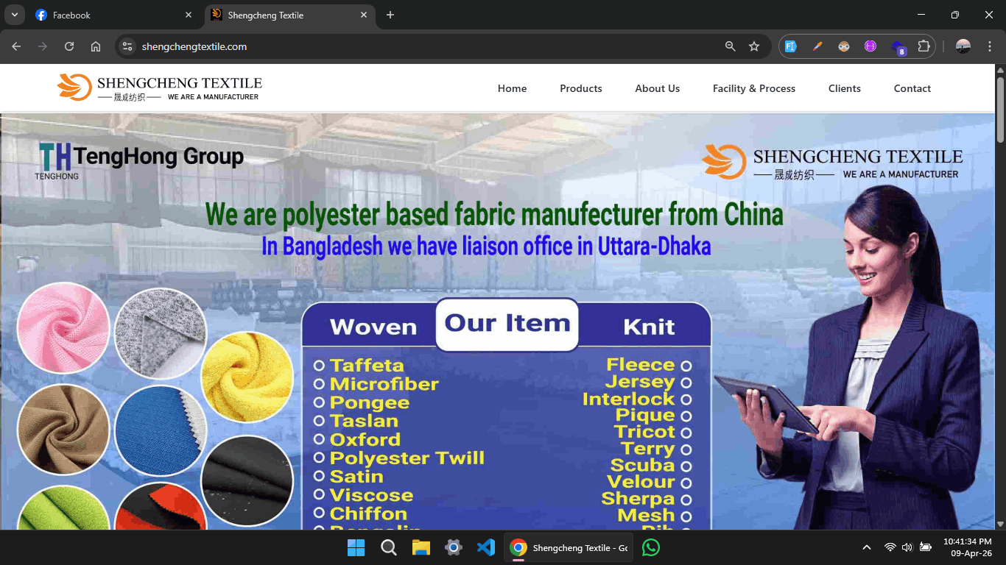Open the battery tray icon
This screenshot has height=565, width=1006.
[926, 547]
